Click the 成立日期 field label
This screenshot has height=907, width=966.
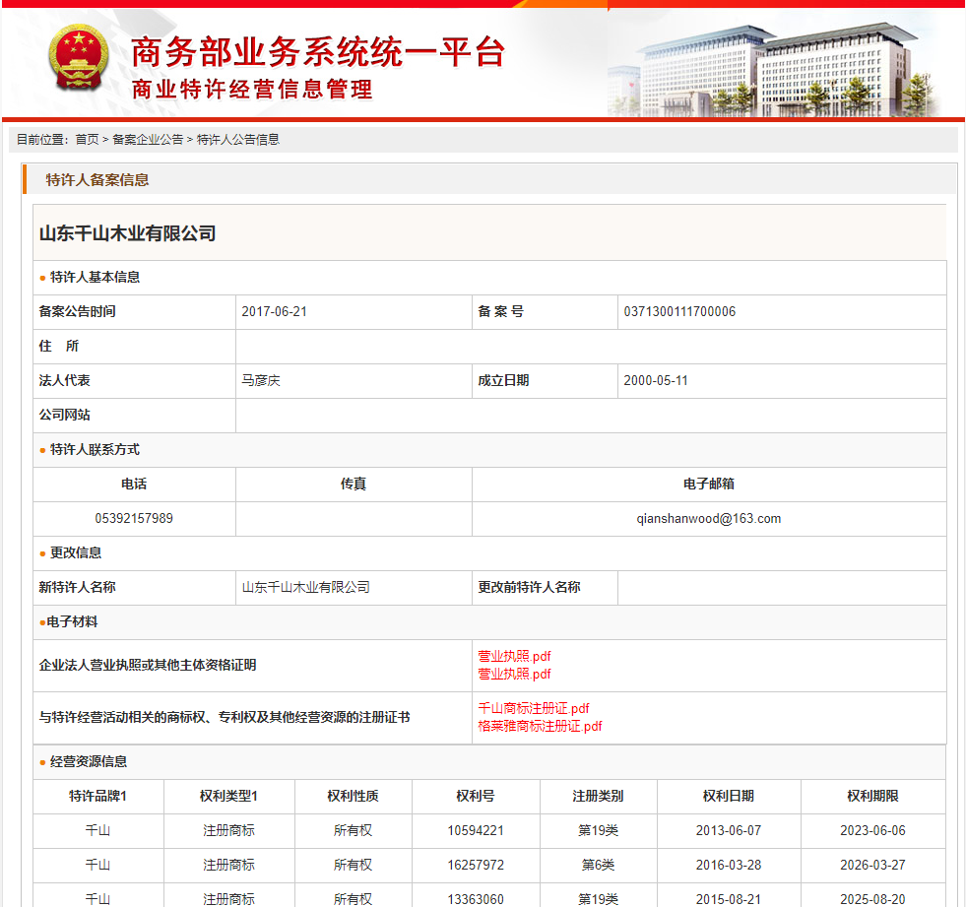[503, 381]
